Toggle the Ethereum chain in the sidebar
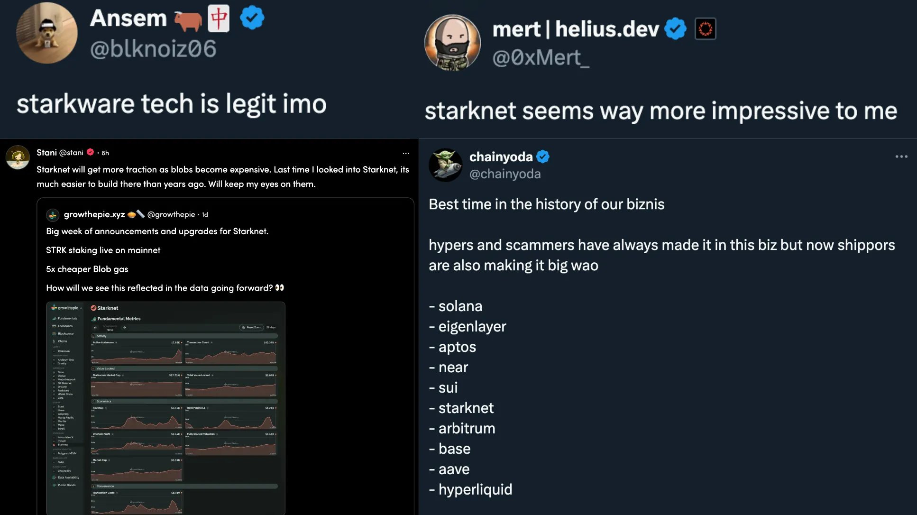 [63, 351]
